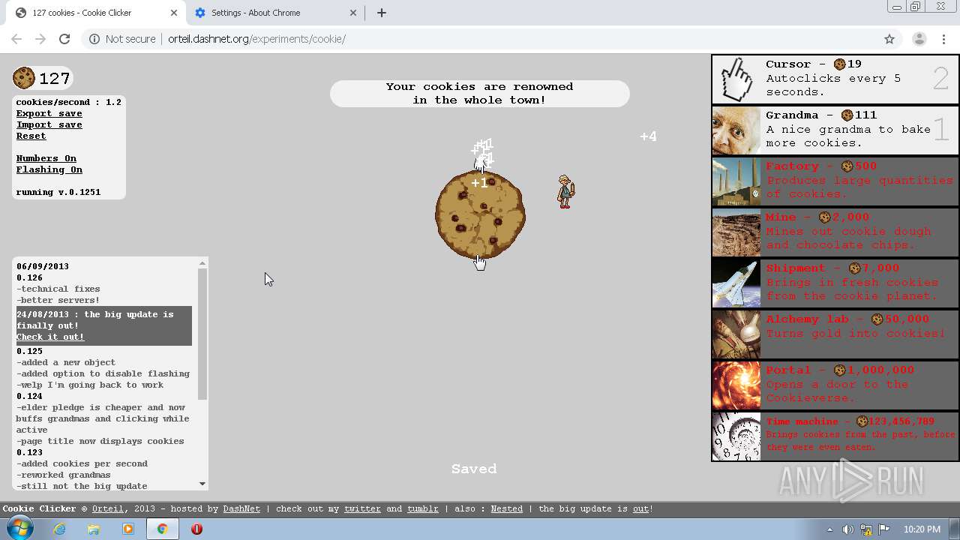Click the small cookie counter icon
The height and width of the screenshot is (540, 960).
pyautogui.click(x=24, y=77)
